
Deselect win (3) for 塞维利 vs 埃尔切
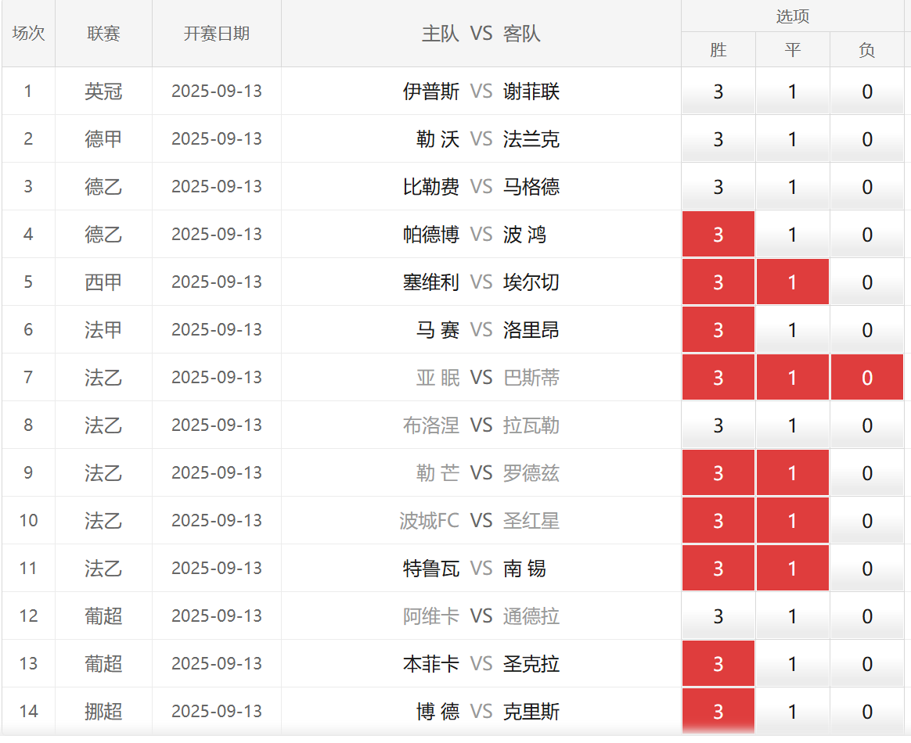(718, 282)
